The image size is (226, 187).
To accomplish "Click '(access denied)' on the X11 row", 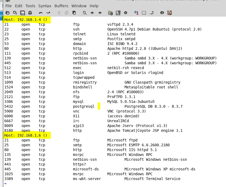I will tap(123, 116).
